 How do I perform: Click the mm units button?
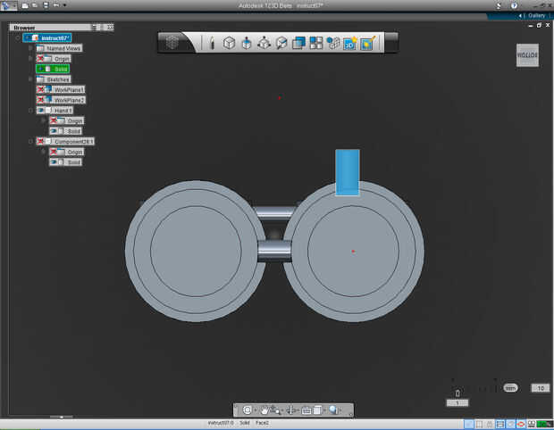click(510, 388)
